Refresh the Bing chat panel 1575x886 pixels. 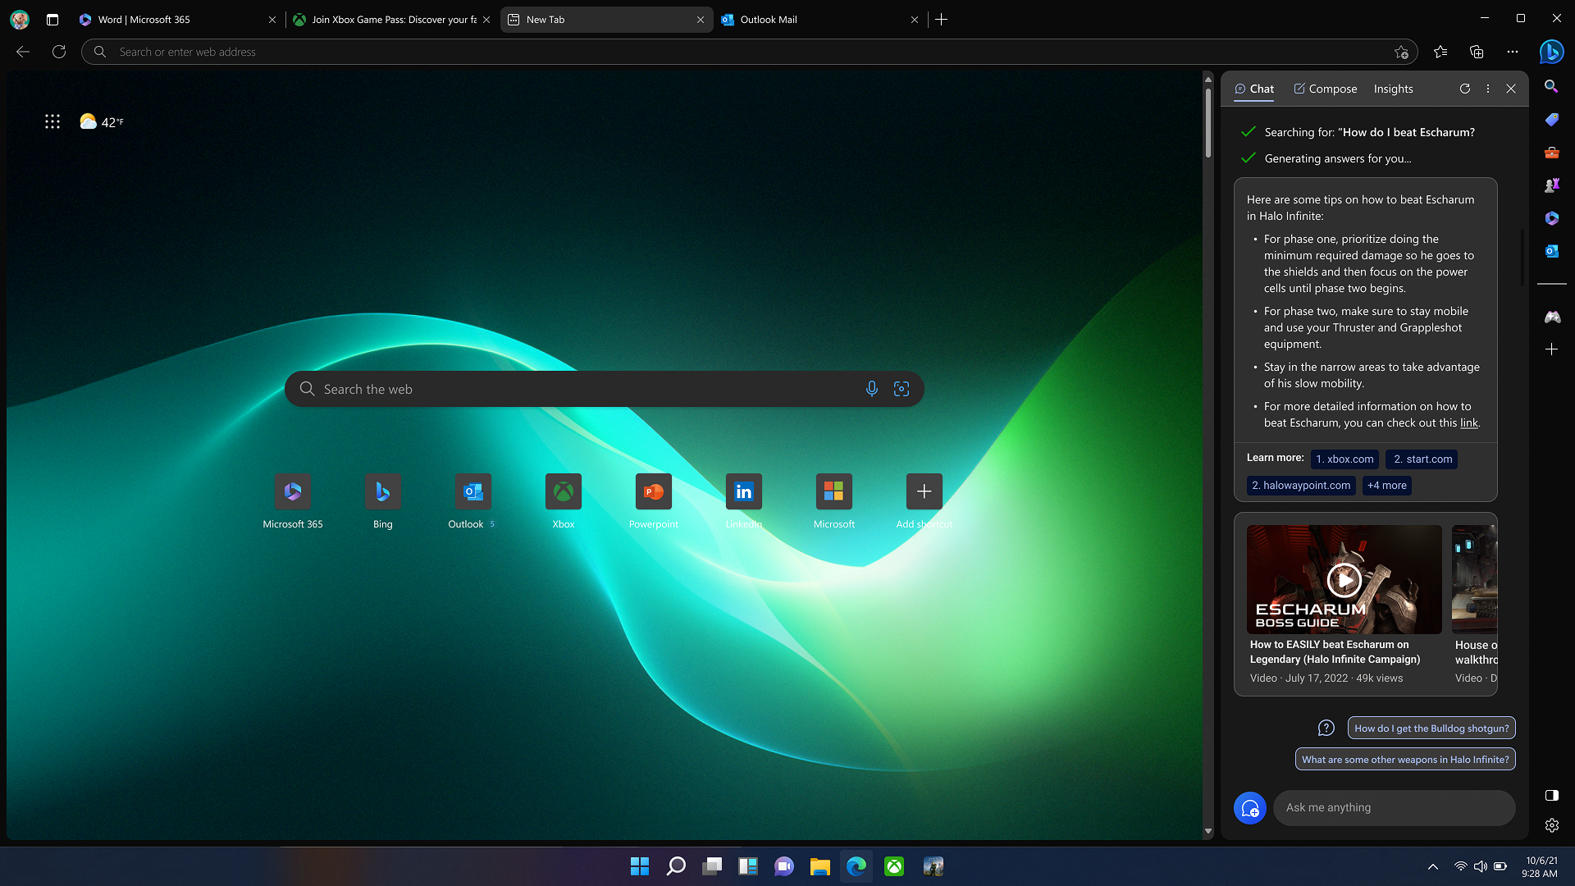coord(1465,89)
